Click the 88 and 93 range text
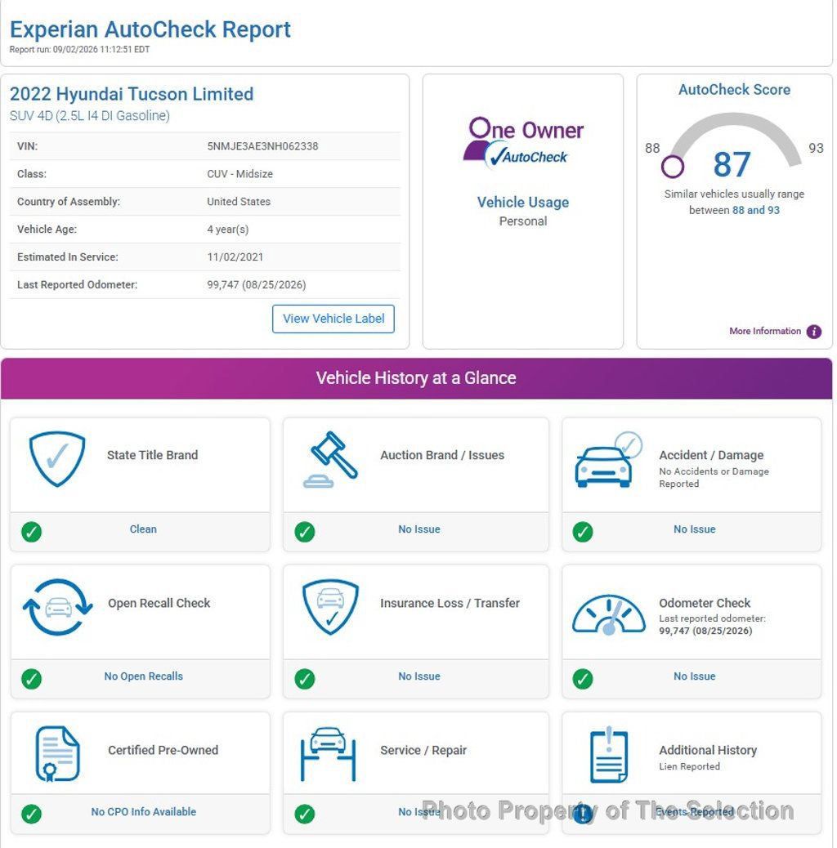837x848 pixels. click(756, 210)
